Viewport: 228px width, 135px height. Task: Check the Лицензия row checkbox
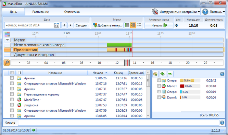[12, 105]
